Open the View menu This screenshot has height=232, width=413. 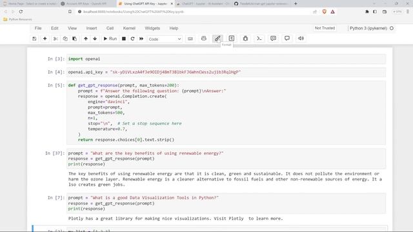pos(72,28)
